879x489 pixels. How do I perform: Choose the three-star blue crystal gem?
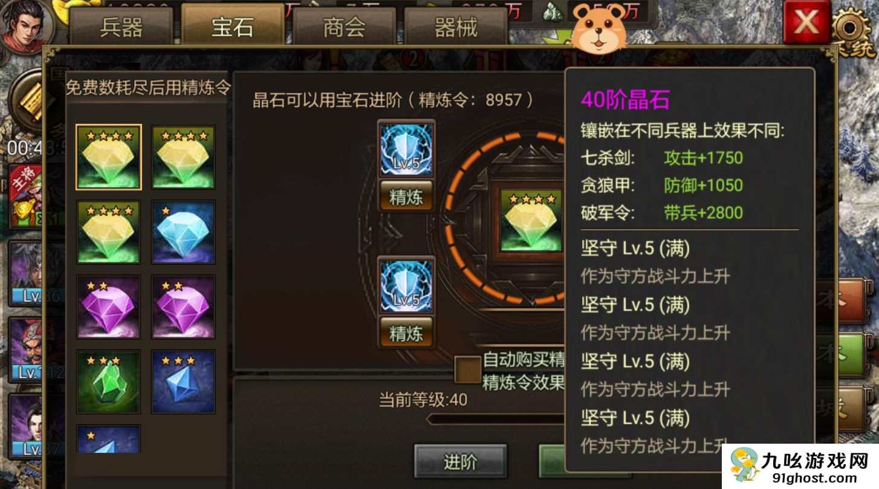point(183,382)
